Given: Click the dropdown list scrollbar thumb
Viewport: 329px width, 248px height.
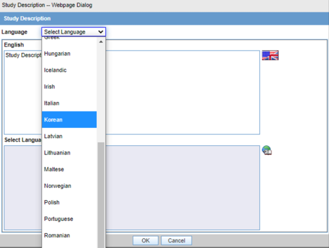Looking at the screenshot, I should pyautogui.click(x=101, y=195).
